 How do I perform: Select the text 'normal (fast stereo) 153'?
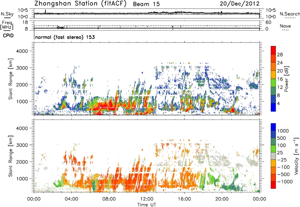point(65,37)
